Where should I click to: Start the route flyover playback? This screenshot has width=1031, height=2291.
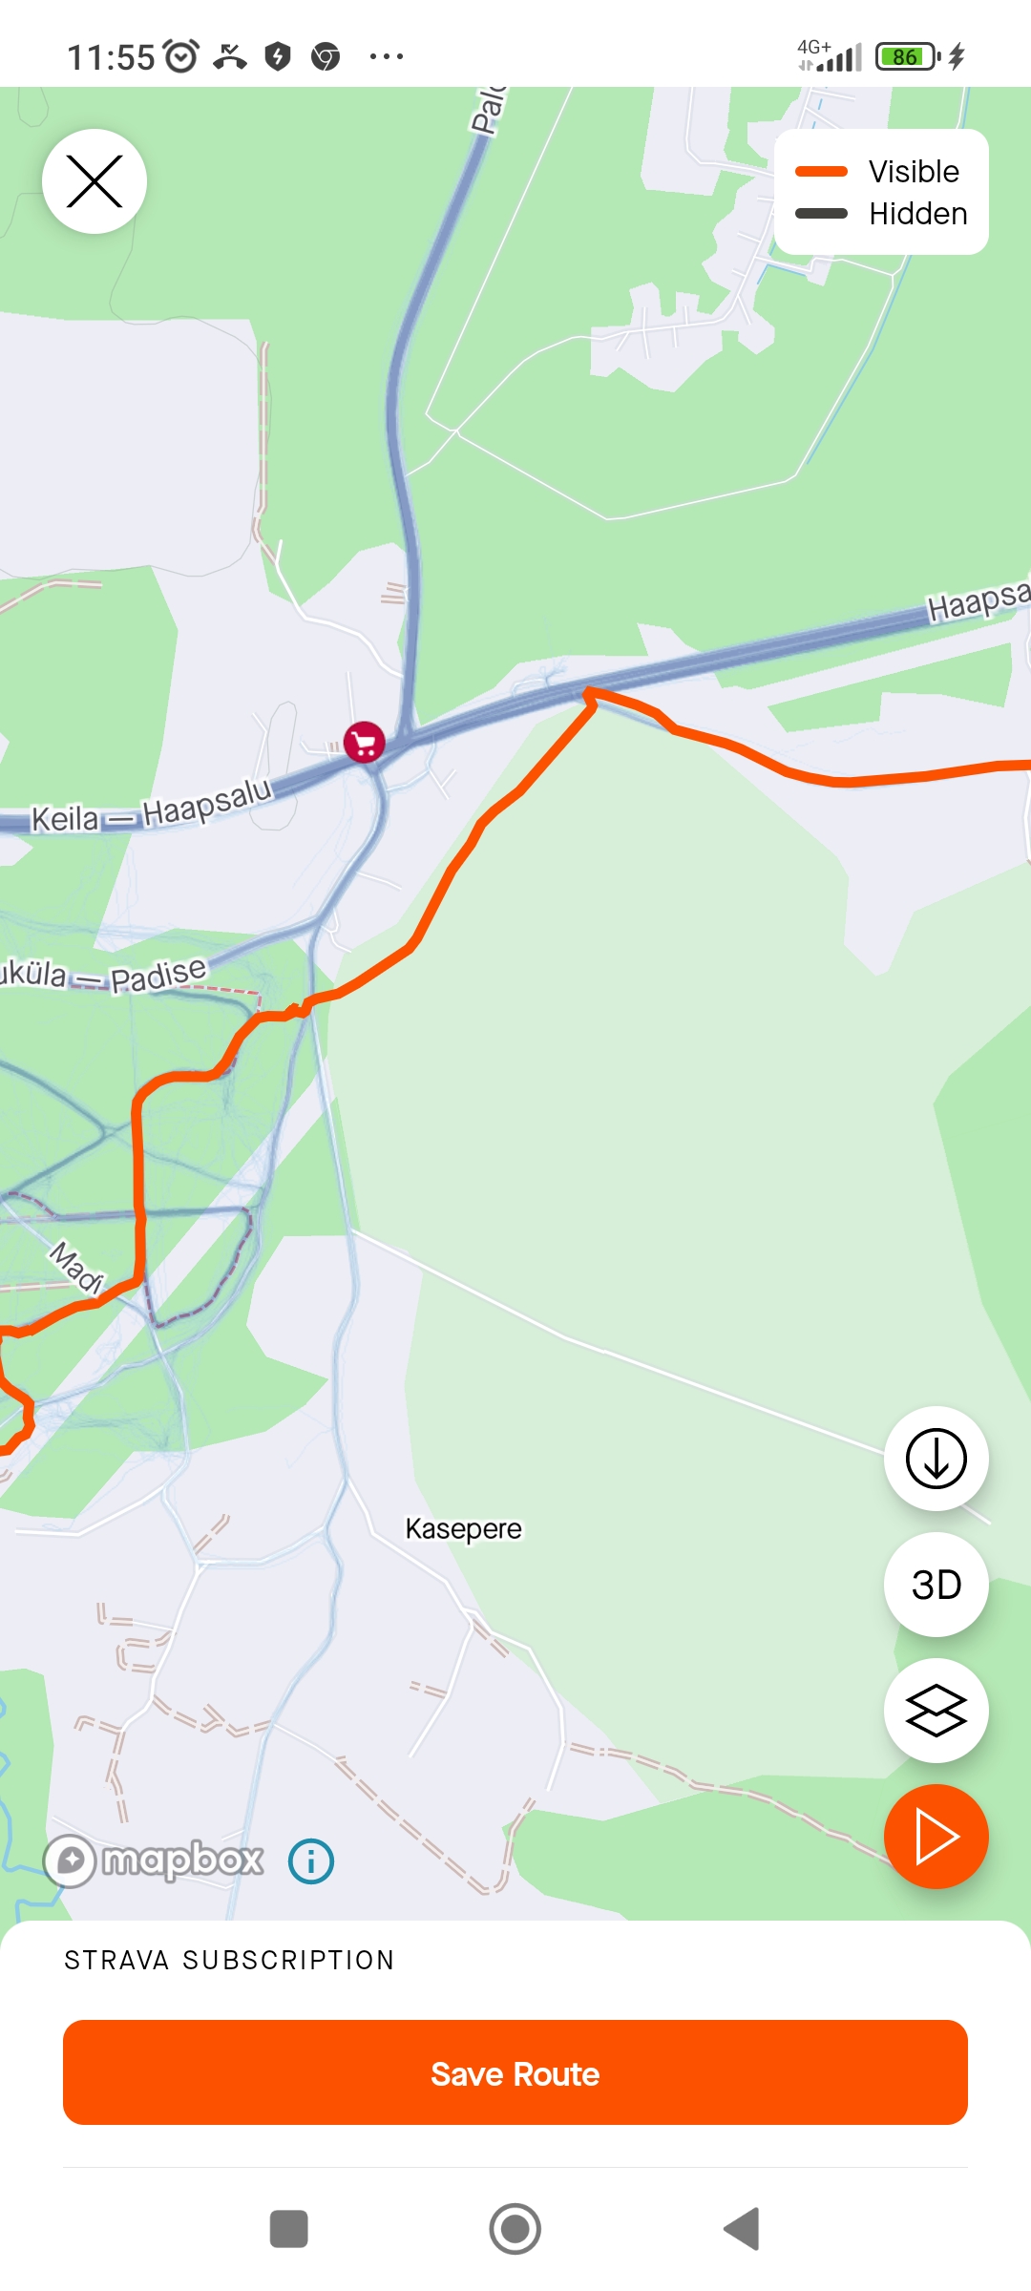click(936, 1837)
